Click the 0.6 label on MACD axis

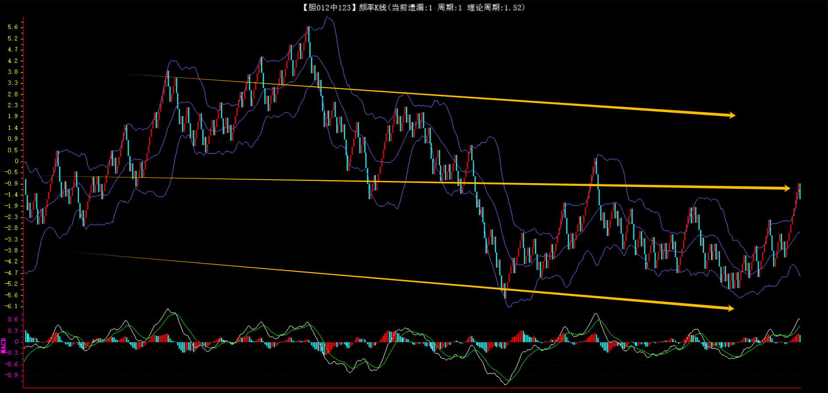[x=13, y=319]
